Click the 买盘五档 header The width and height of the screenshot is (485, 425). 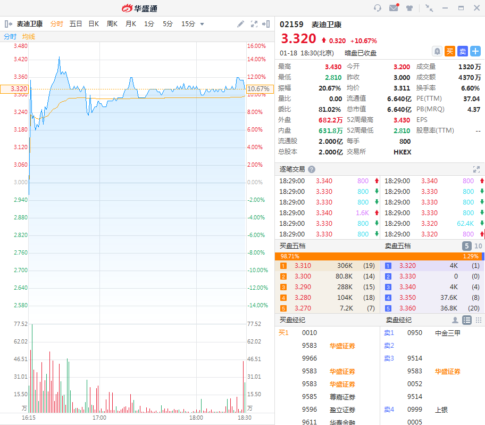pos(292,246)
